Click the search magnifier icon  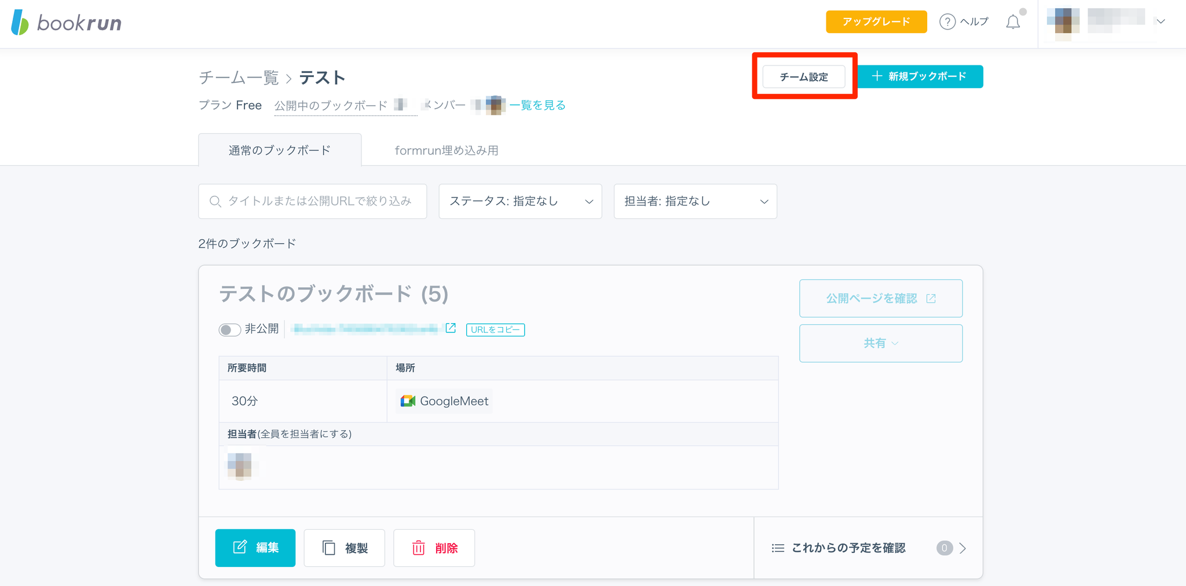215,202
